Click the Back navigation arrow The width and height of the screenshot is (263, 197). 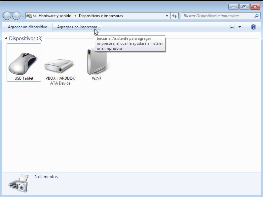pos(7,16)
